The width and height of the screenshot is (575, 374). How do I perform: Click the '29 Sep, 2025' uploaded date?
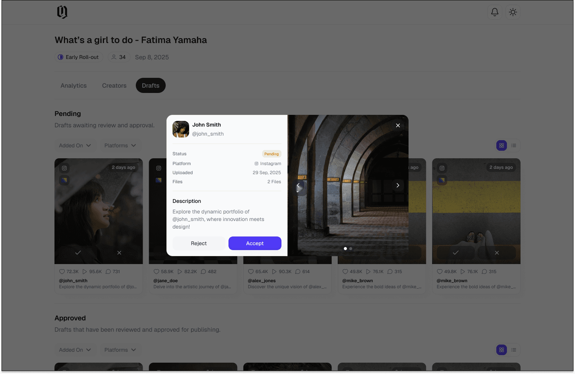tap(267, 173)
